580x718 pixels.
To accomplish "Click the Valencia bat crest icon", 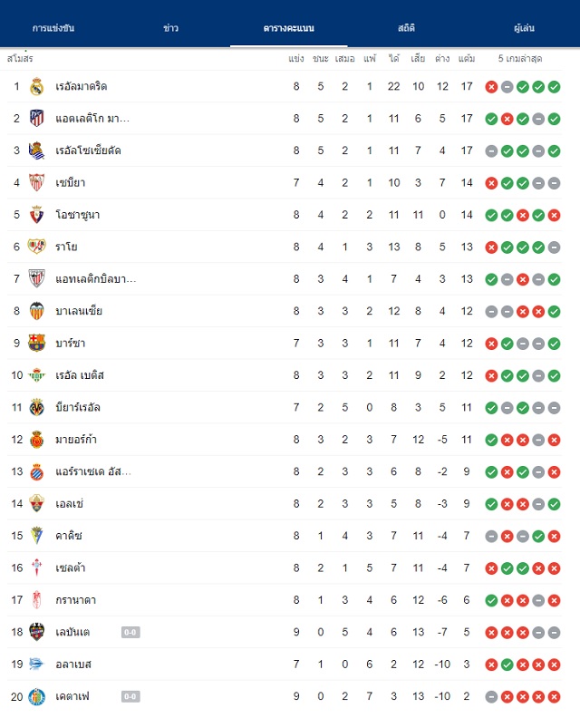I will tap(36, 311).
